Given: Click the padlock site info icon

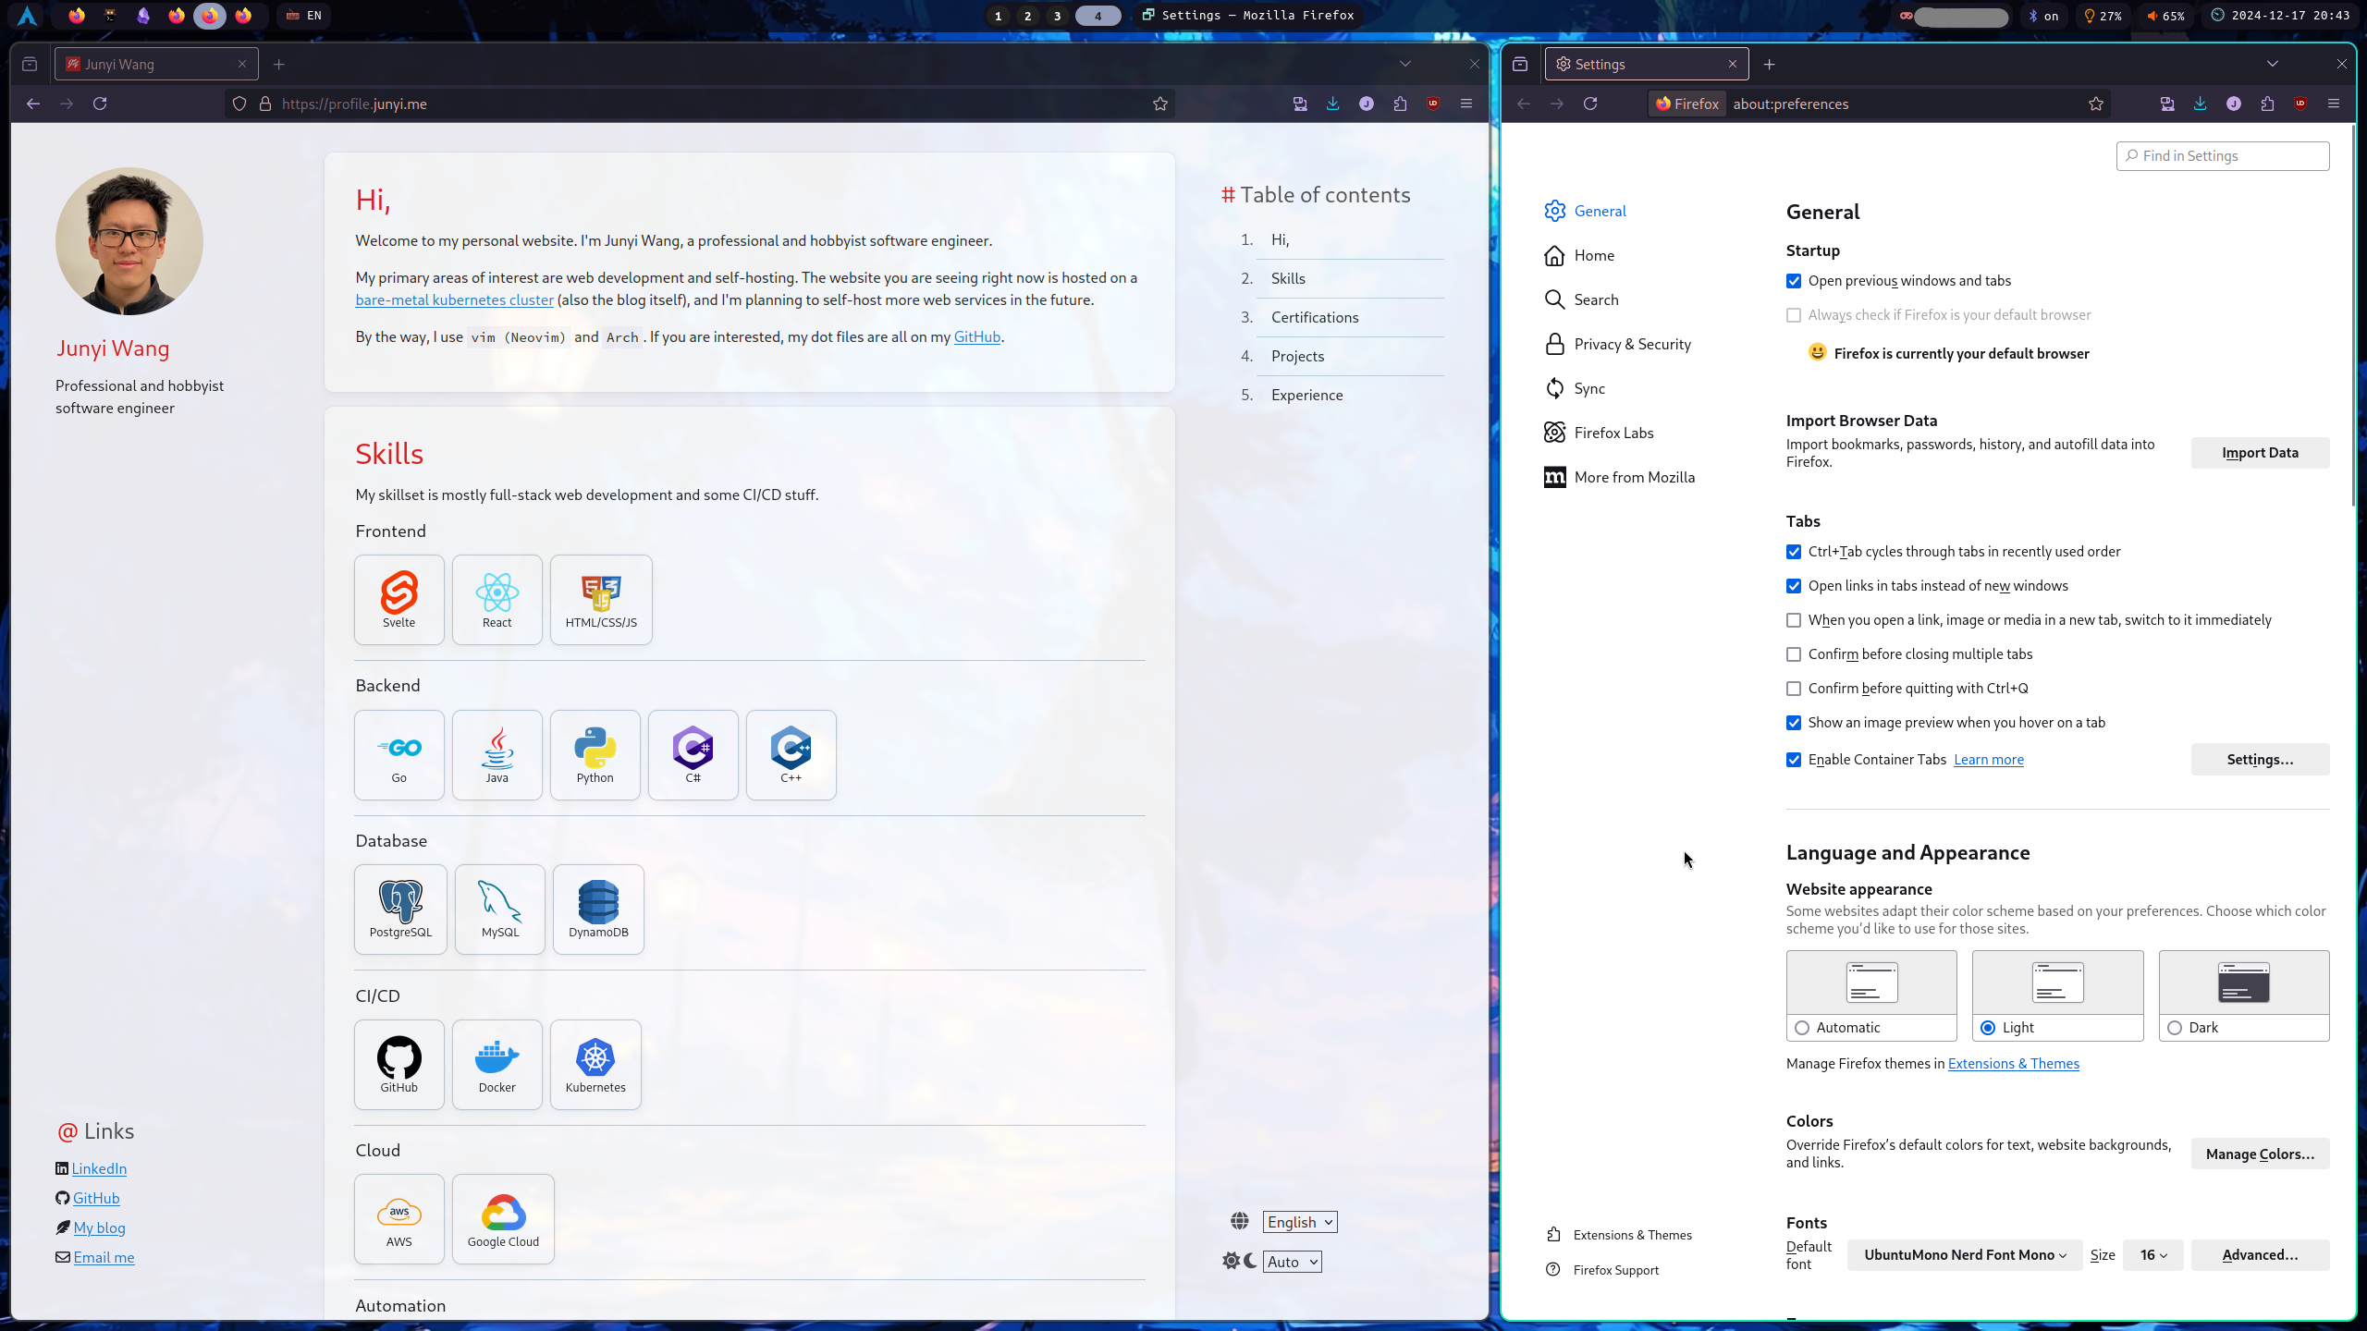Looking at the screenshot, I should (x=265, y=104).
